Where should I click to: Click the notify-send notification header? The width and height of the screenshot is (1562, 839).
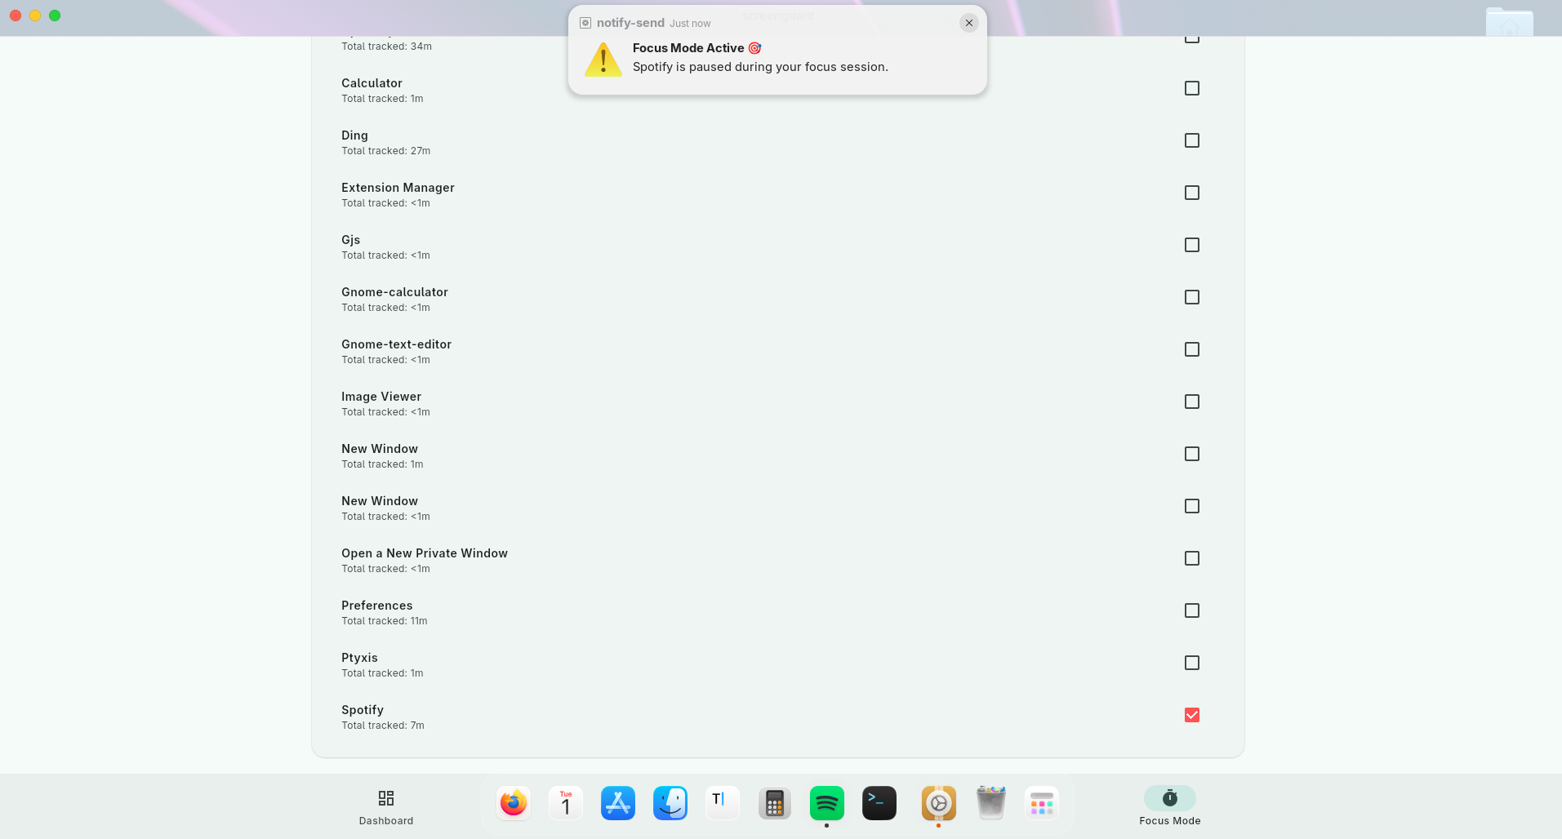point(630,23)
